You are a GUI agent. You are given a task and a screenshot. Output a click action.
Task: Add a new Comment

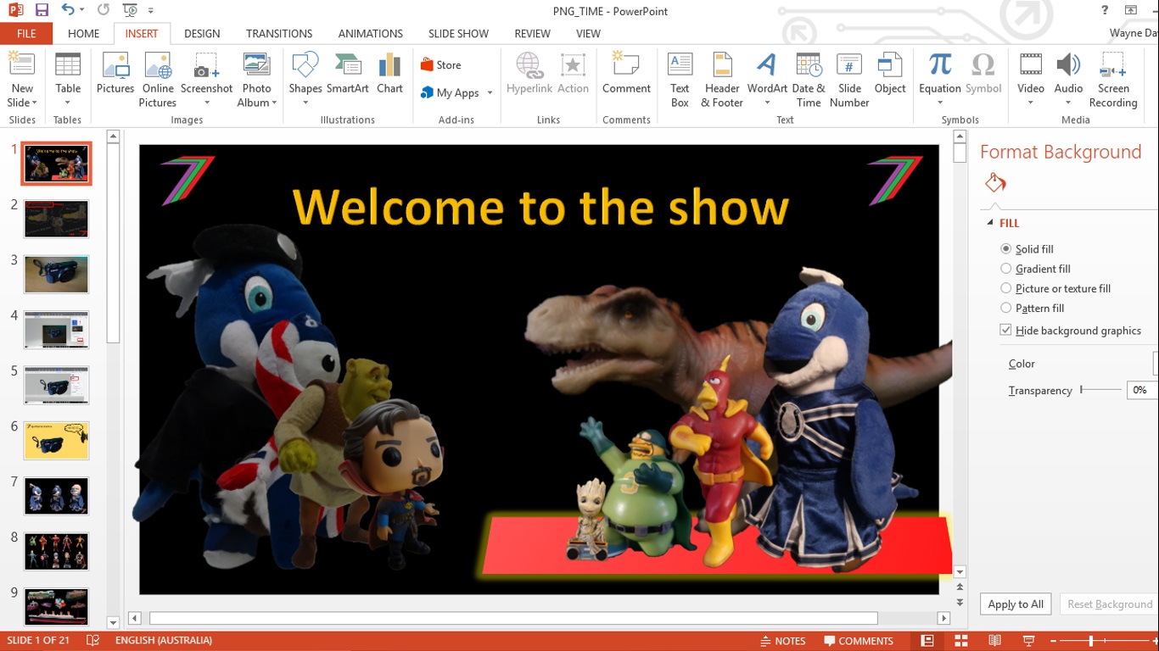coord(626,74)
